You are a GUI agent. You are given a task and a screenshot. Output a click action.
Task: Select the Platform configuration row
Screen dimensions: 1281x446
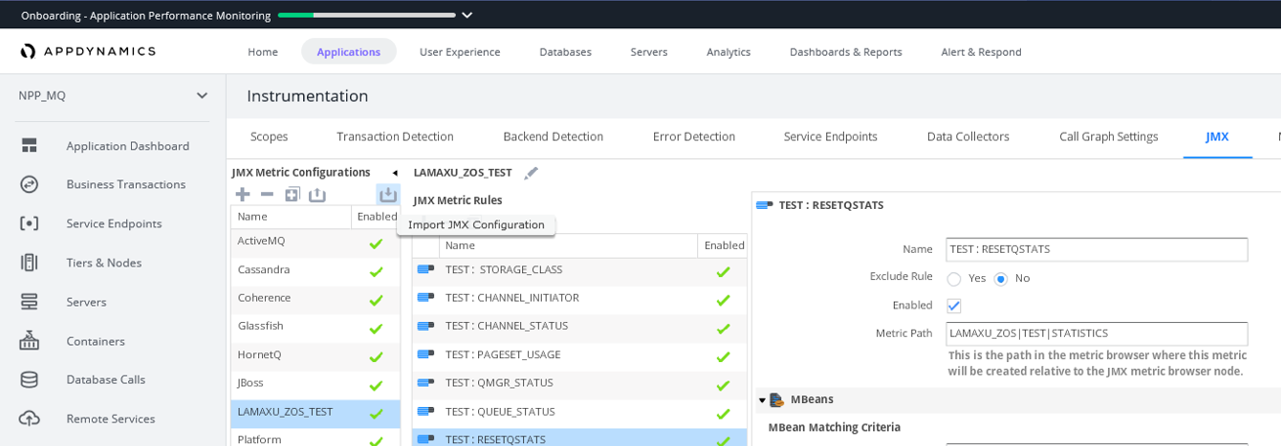[315, 438]
